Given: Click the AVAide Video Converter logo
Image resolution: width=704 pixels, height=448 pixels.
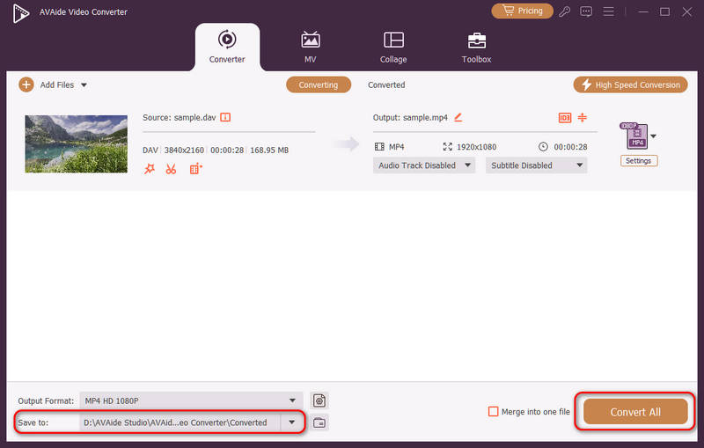Looking at the screenshot, I should pyautogui.click(x=20, y=12).
